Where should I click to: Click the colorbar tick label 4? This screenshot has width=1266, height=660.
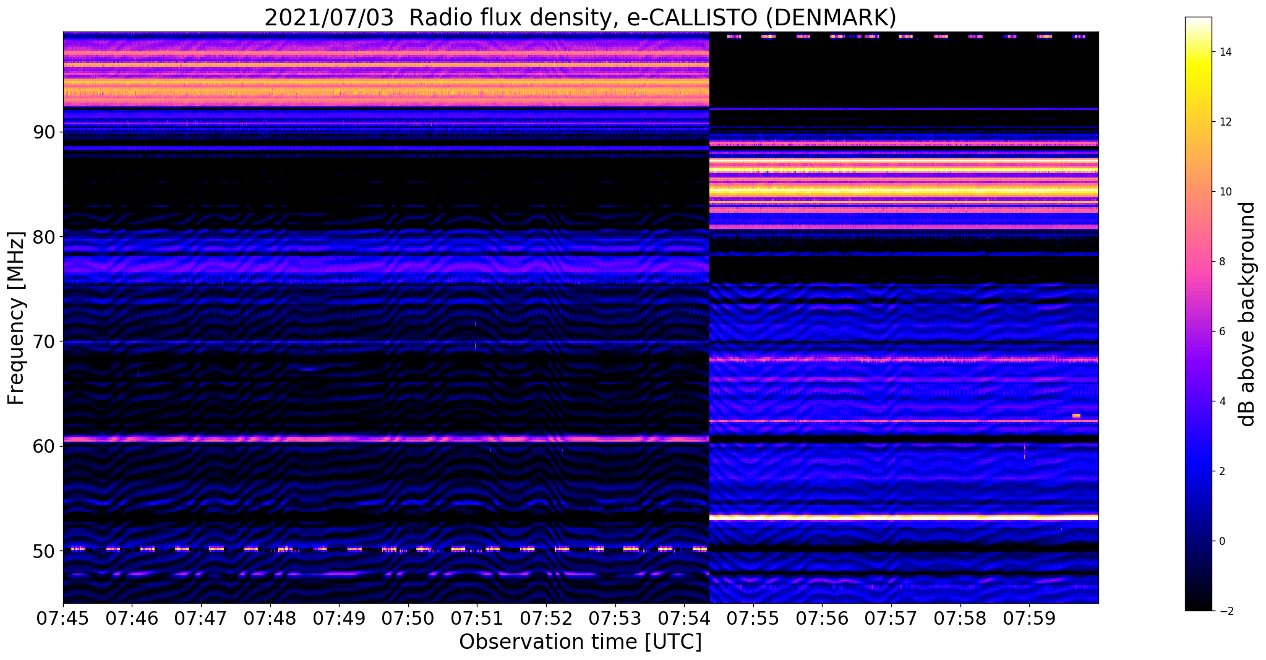pyautogui.click(x=1221, y=401)
